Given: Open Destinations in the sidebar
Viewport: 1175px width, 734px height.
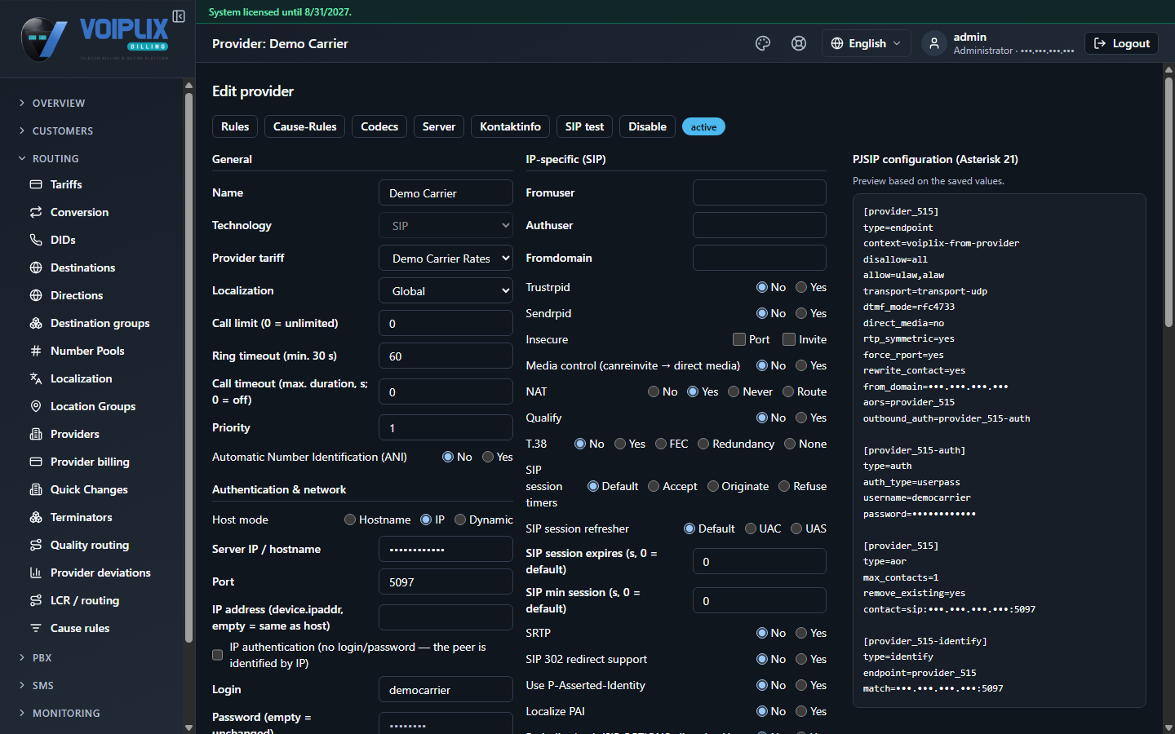Looking at the screenshot, I should 82,268.
